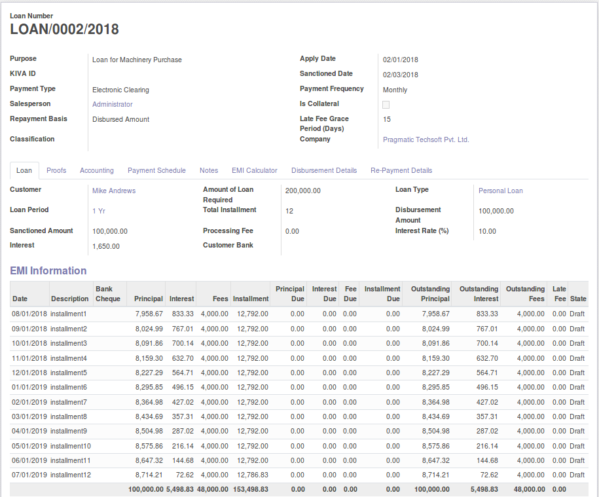Viewport: 599px width, 497px height.
Task: Click the total installment sum 153,498.83
Action: 251,489
